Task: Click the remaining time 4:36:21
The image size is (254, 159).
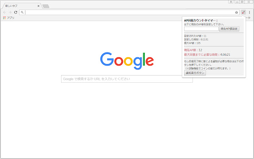Action: coord(225,54)
